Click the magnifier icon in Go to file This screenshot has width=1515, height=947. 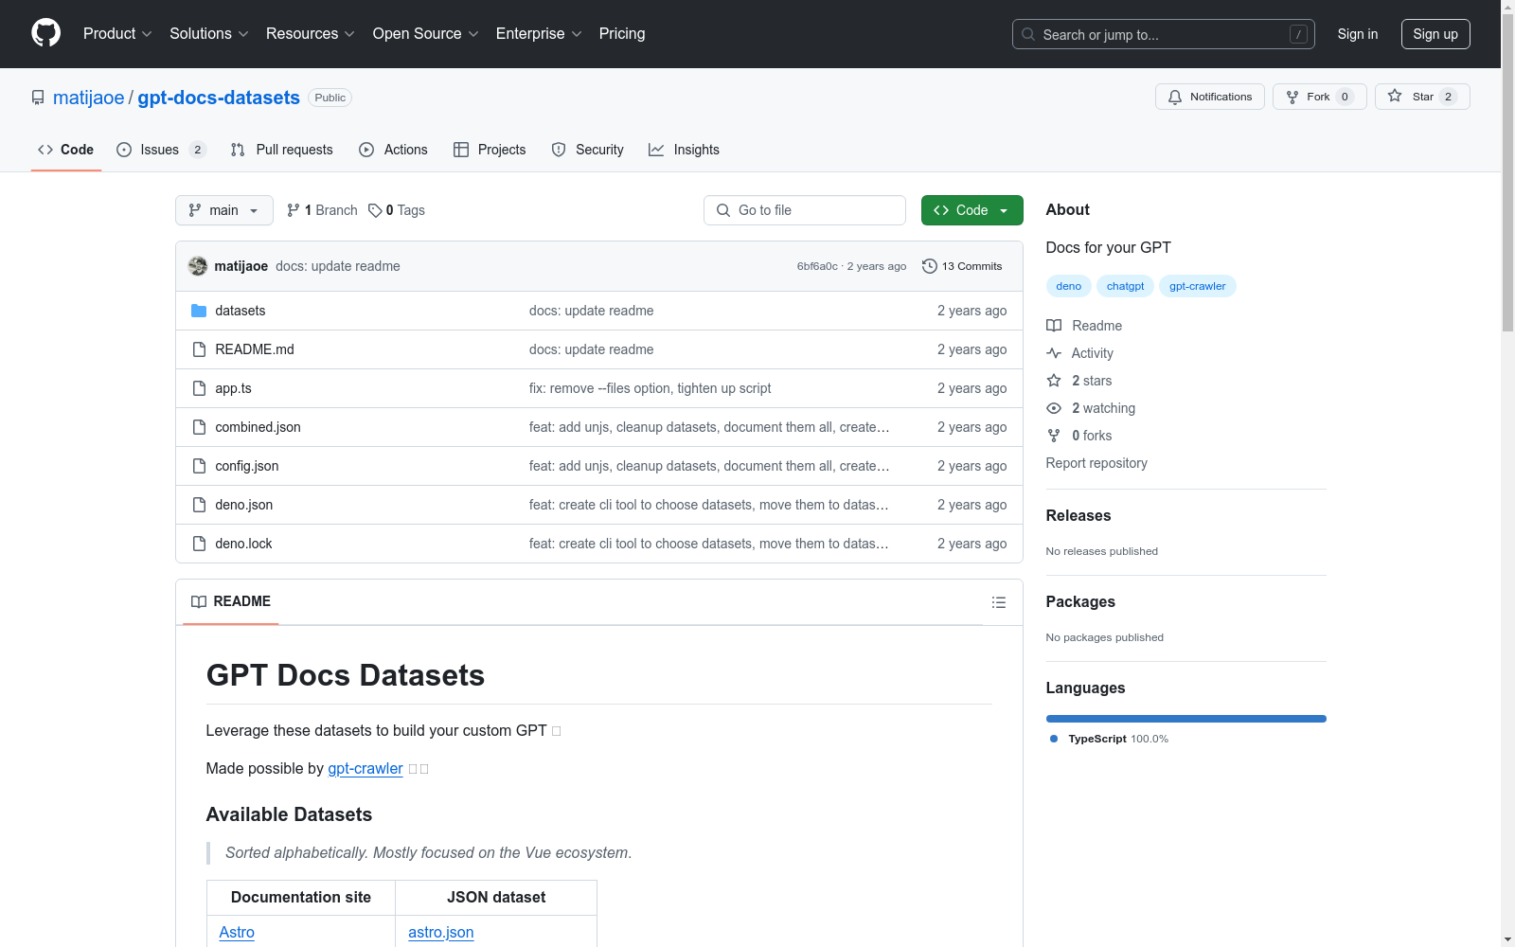(723, 210)
